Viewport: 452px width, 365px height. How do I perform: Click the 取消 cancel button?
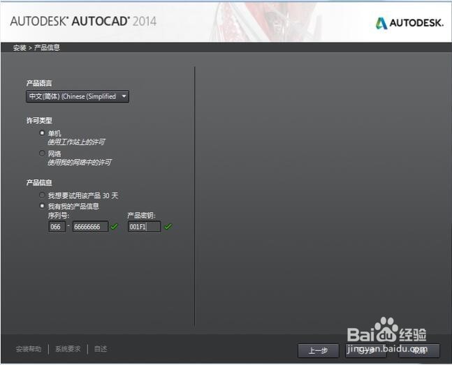point(419,350)
